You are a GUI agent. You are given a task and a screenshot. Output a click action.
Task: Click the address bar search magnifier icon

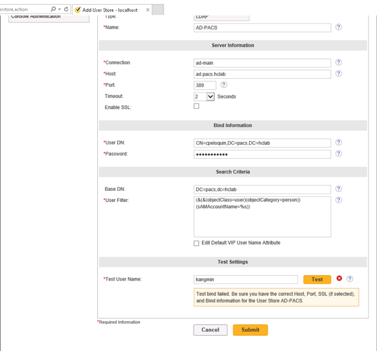pyautogui.click(x=53, y=9)
